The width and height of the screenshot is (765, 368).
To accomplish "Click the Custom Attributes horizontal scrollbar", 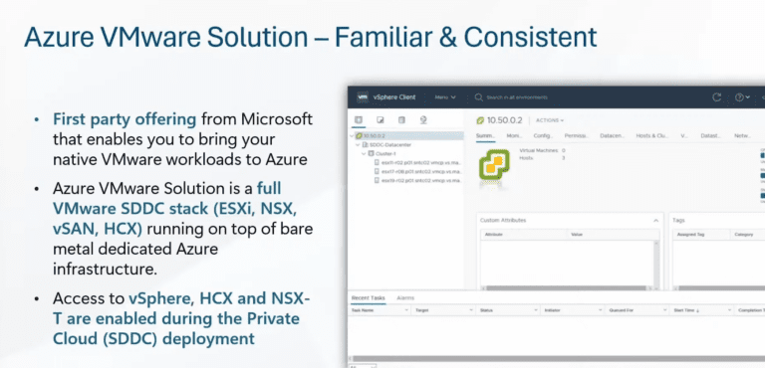I will click(567, 287).
